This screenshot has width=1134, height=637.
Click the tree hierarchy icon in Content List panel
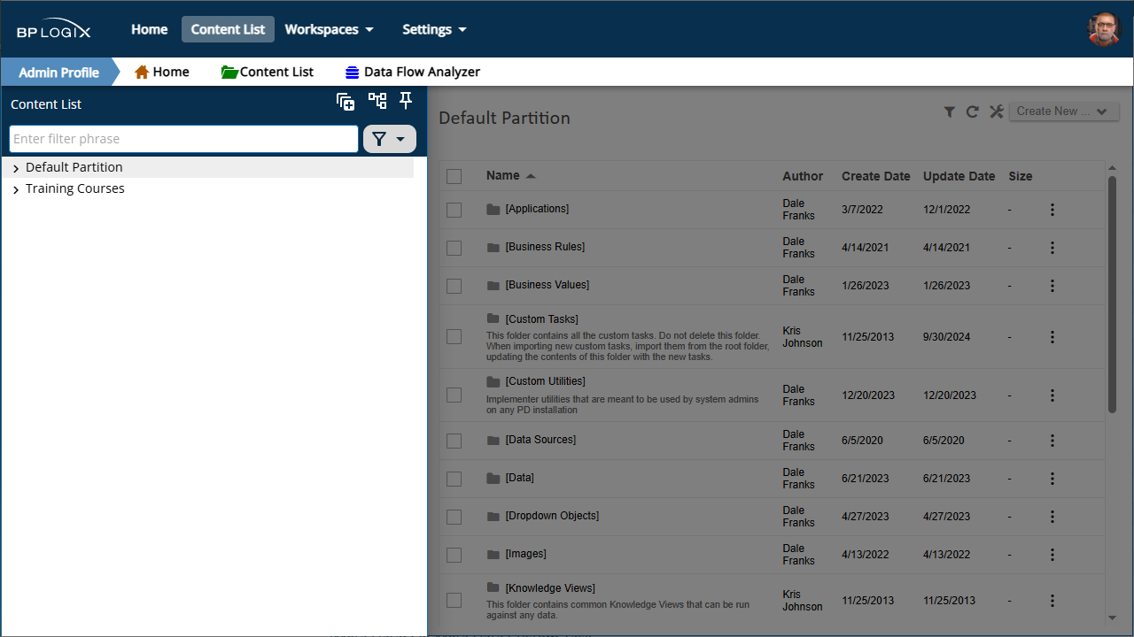377,101
